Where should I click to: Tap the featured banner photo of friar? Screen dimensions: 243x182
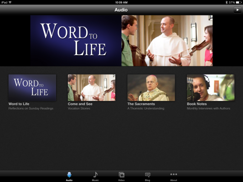click(x=167, y=40)
